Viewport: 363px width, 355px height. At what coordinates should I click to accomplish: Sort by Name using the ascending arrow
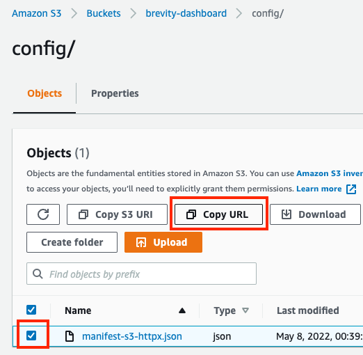(x=182, y=310)
